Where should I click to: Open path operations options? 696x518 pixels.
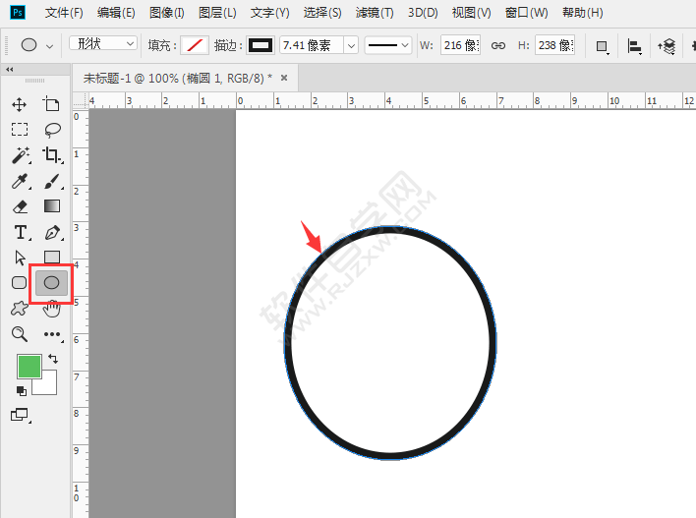pyautogui.click(x=602, y=46)
